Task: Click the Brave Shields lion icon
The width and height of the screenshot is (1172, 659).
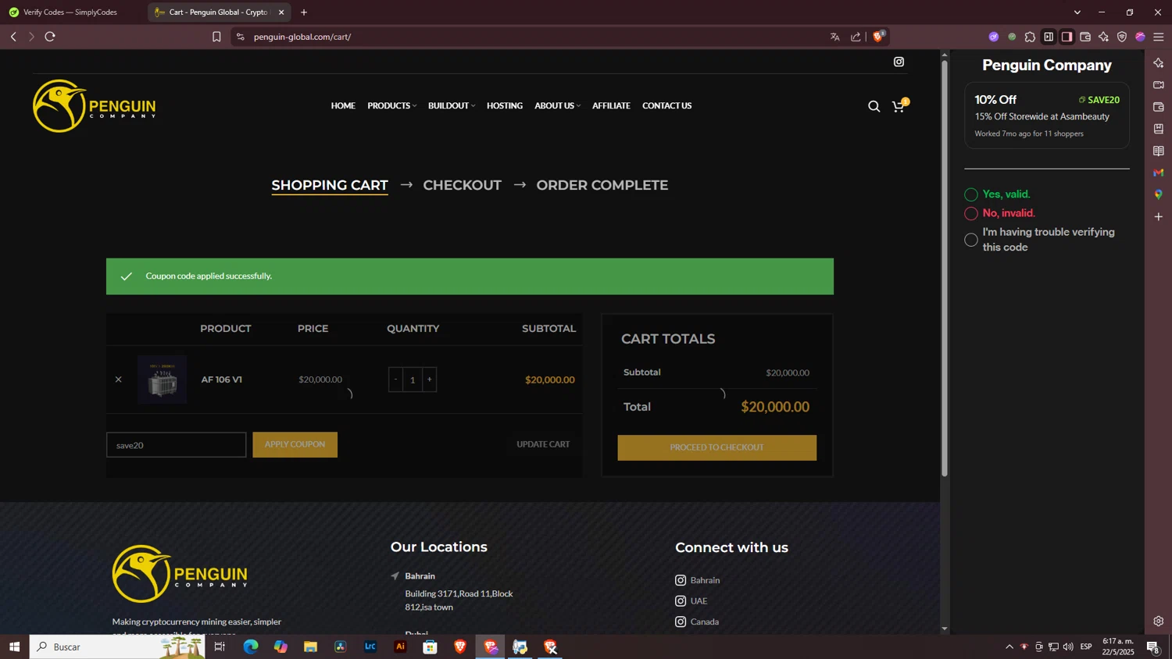Action: [x=879, y=37]
